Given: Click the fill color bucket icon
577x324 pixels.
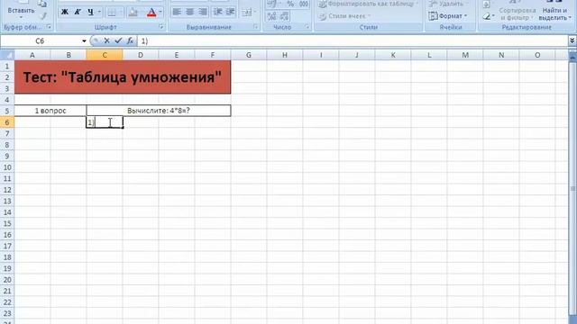Looking at the screenshot, I should (133, 12).
